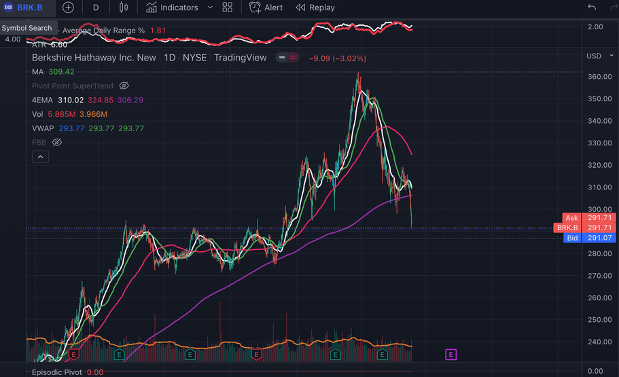Open the layout grid selector icon

coord(228,7)
